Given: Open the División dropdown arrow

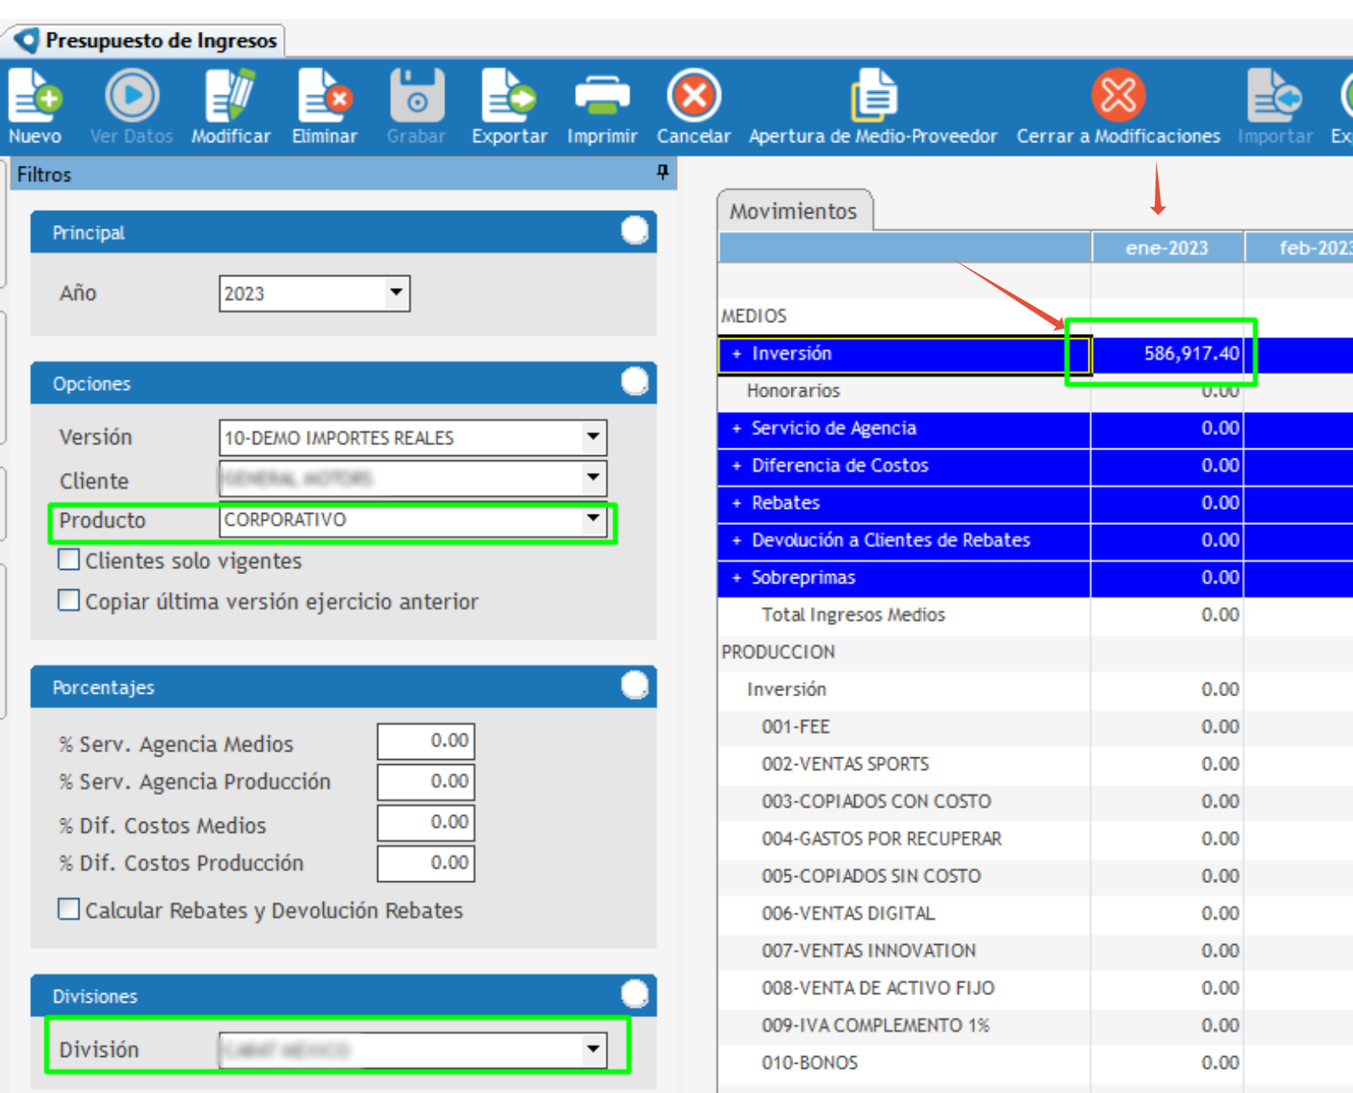Looking at the screenshot, I should click(x=593, y=1049).
